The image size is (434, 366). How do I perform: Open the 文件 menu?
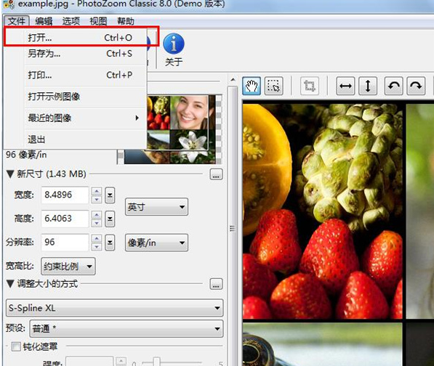16,21
